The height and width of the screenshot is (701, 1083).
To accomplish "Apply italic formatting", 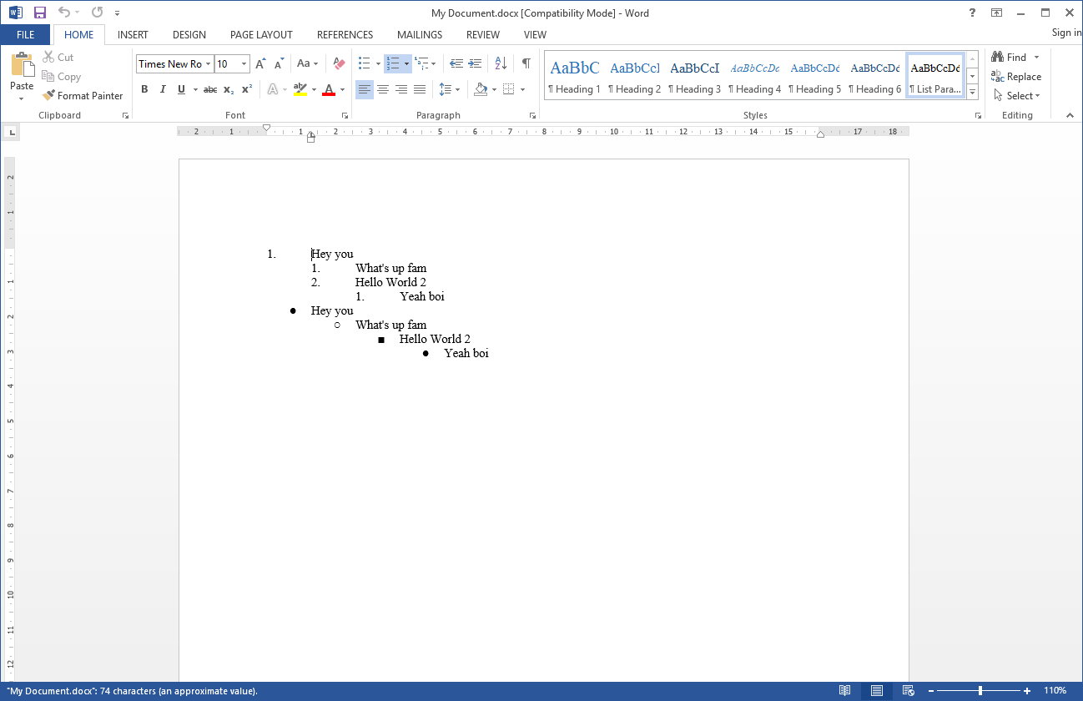I will (x=163, y=88).
